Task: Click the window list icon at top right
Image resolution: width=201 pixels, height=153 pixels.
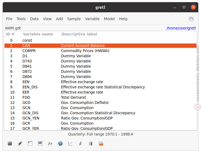Action: coord(191,19)
